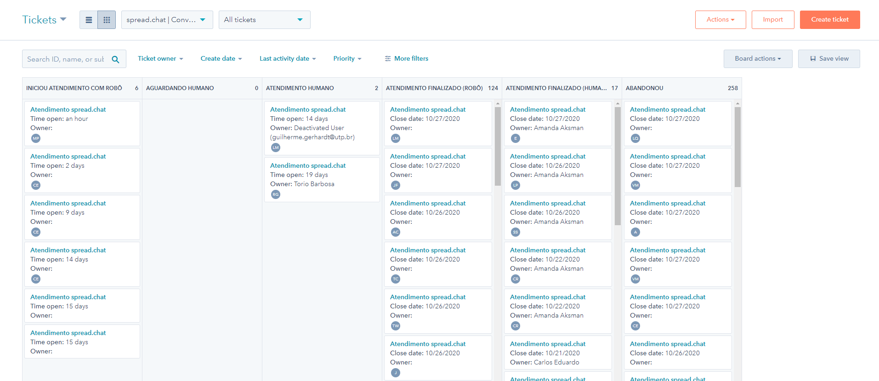Click the J avatar in Finalizado Robô column
This screenshot has width=879, height=381.
396,373
